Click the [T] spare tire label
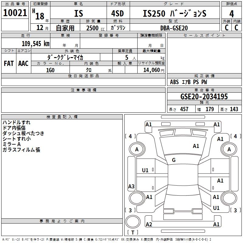This screenshot has height=243, width=243. [x=133, y=232]
